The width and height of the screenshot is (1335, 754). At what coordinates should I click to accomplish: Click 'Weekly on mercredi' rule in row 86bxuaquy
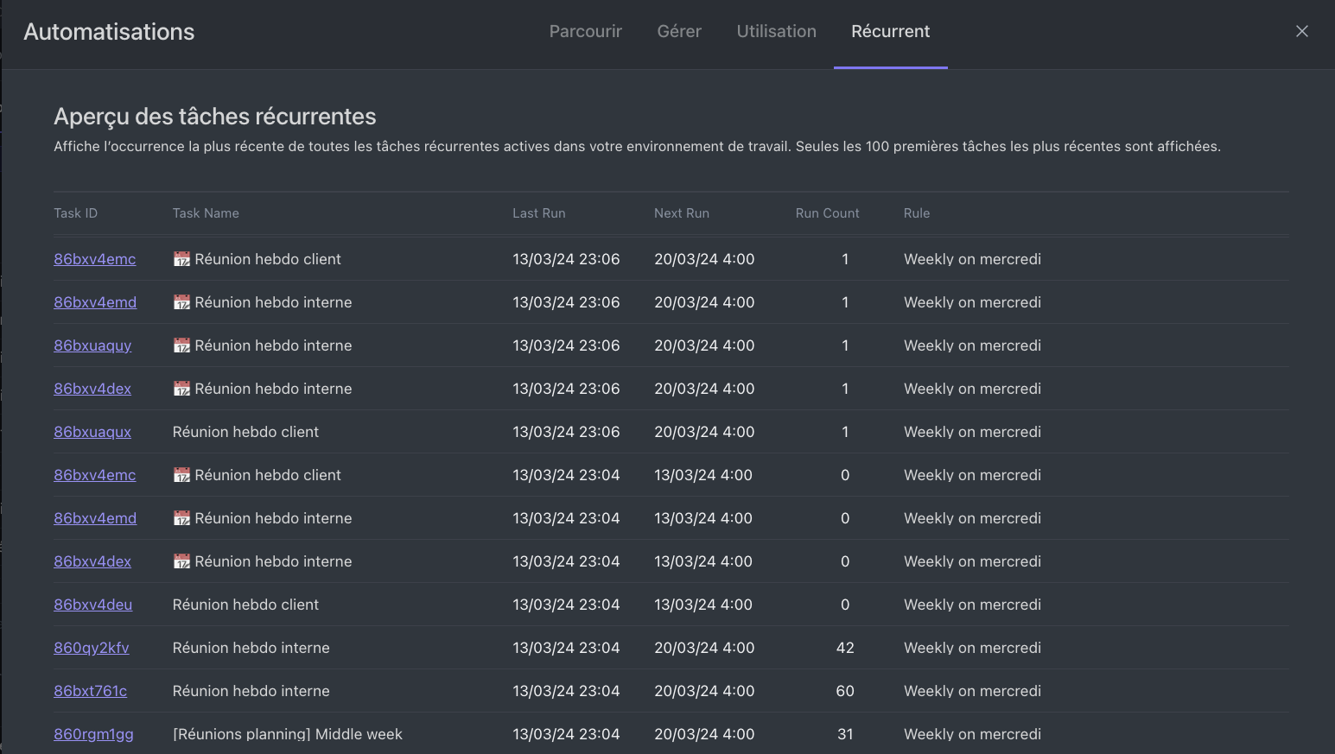[972, 345]
